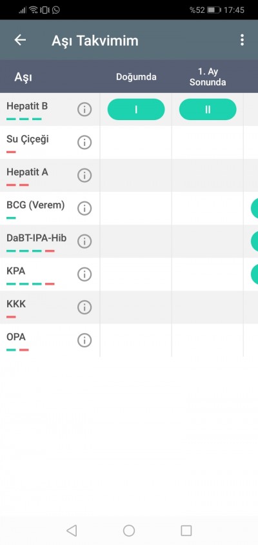The height and width of the screenshot is (545, 258).
Task: Select the 1. Ay Sonunda column header
Action: point(208,77)
